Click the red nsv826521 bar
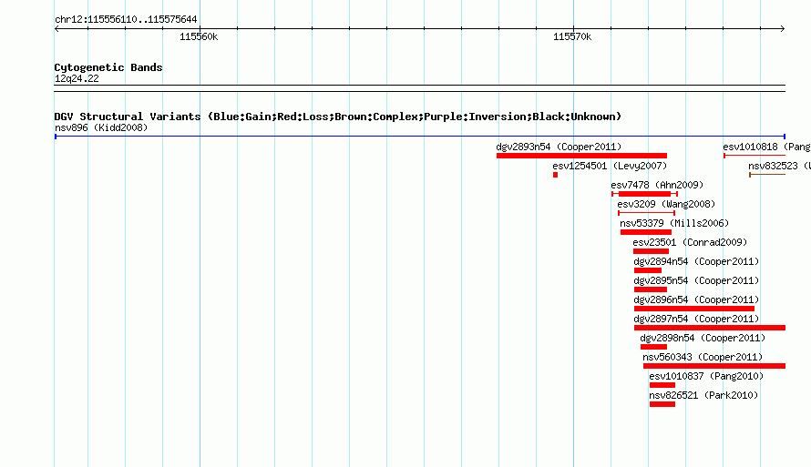Screen dimensions: 811x467 tap(662, 404)
